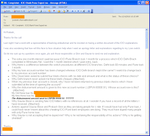Open the Tools menu

(x=39, y=7)
